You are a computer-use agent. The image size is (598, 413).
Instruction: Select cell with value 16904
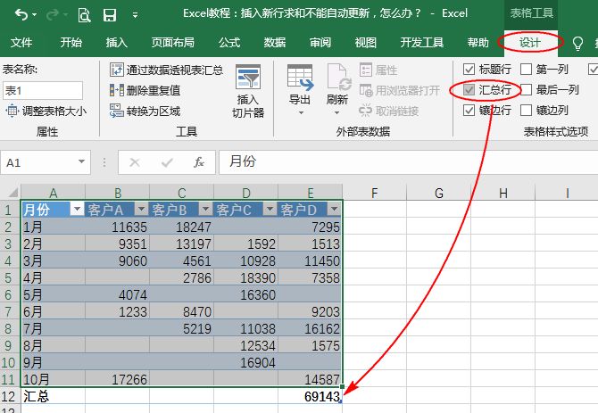[x=246, y=362]
